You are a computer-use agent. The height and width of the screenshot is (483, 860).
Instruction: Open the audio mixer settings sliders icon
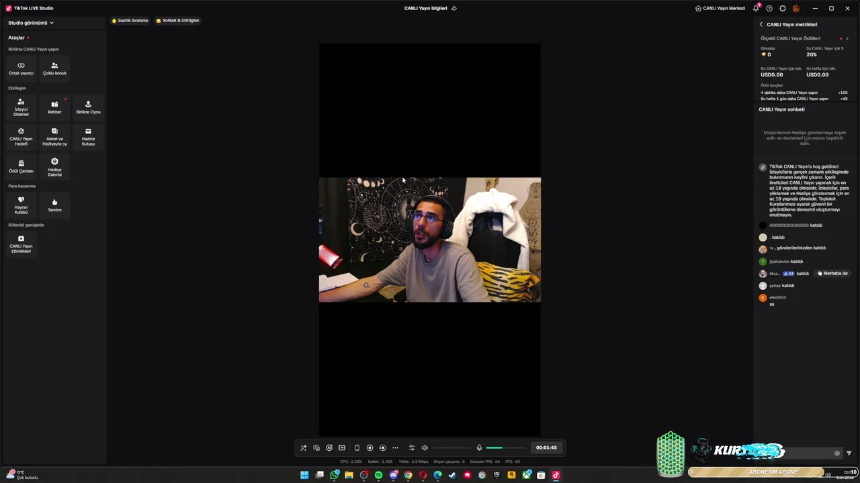click(412, 447)
